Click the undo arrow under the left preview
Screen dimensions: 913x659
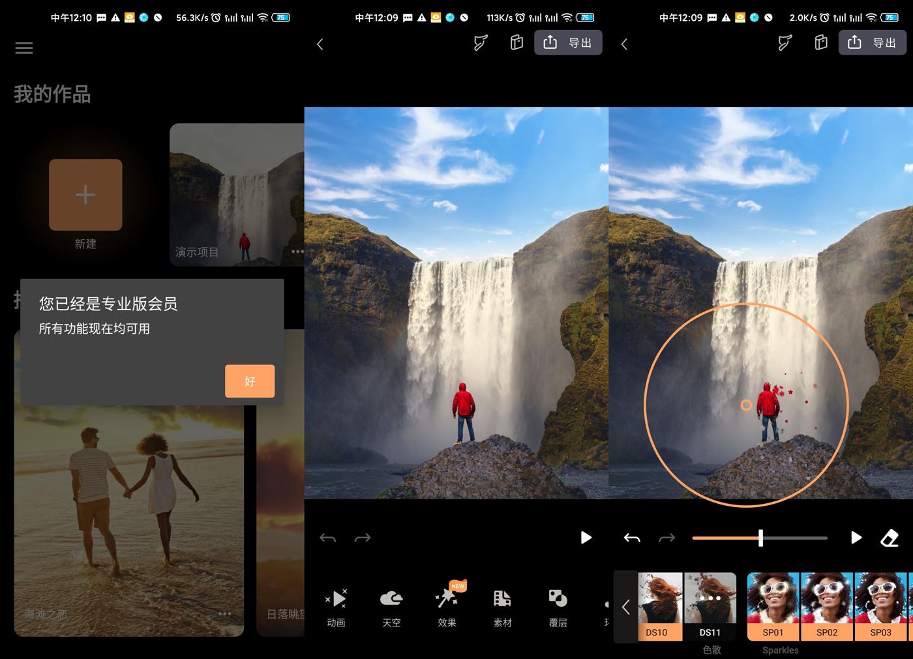pyautogui.click(x=327, y=538)
